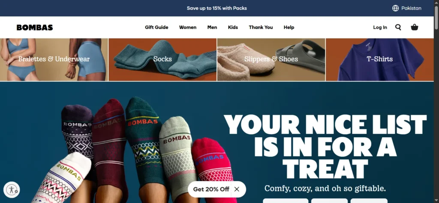Open the shopping bag cart icon
This screenshot has height=203, width=439.
click(x=415, y=27)
